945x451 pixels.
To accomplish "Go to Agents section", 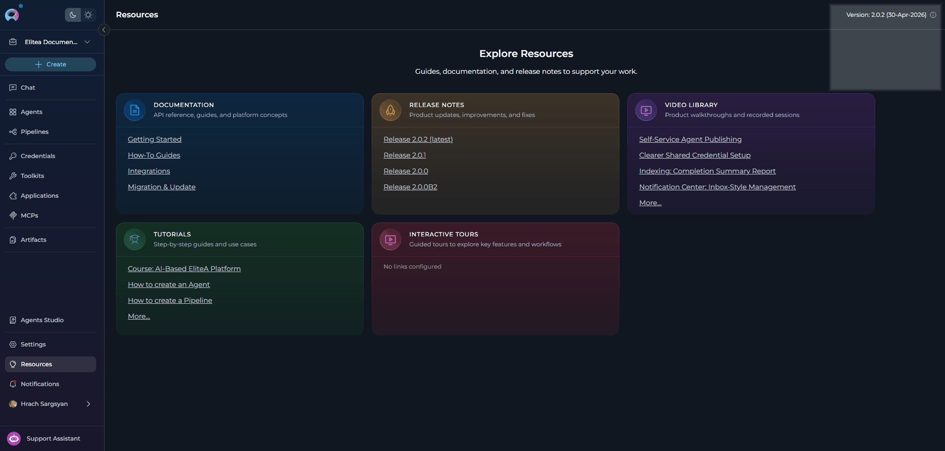I will (31, 112).
